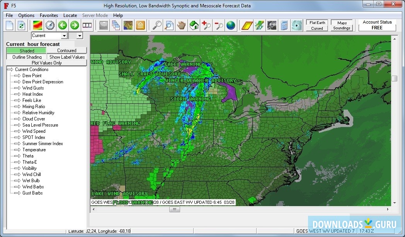The width and height of the screenshot is (405, 237).
Task: Click the Soundings button
Action: [342, 28]
